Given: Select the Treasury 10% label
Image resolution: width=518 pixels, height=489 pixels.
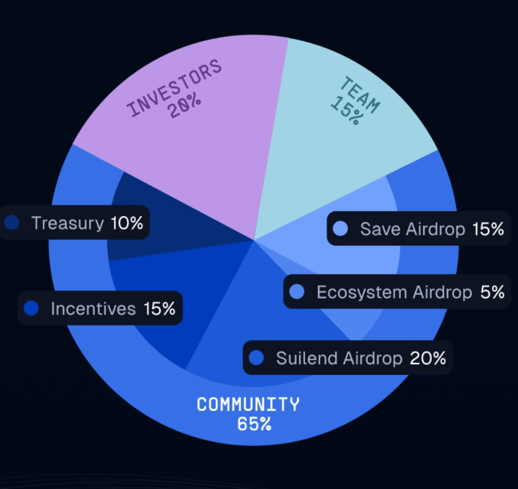Looking at the screenshot, I should point(86,223).
